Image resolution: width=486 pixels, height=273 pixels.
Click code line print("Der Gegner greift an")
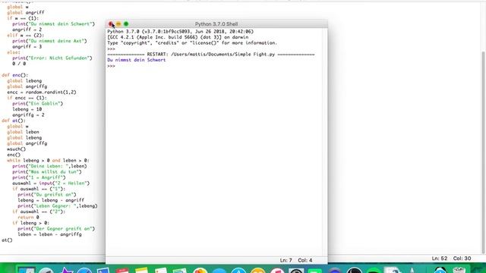[x=56, y=229]
